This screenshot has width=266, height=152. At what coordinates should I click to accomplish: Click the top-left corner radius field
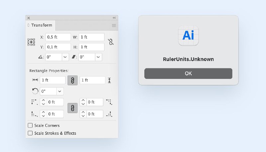tap(55, 102)
